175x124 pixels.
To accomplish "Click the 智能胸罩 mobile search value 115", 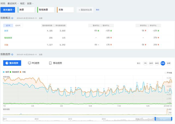I will 64,38.
